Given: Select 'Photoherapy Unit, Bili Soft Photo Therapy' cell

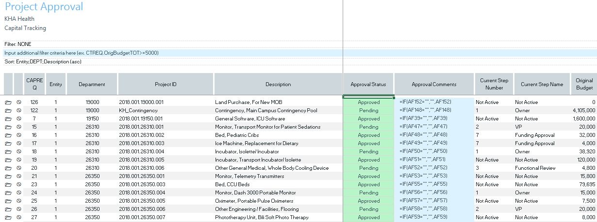Looking at the screenshot, I should (x=262, y=218).
